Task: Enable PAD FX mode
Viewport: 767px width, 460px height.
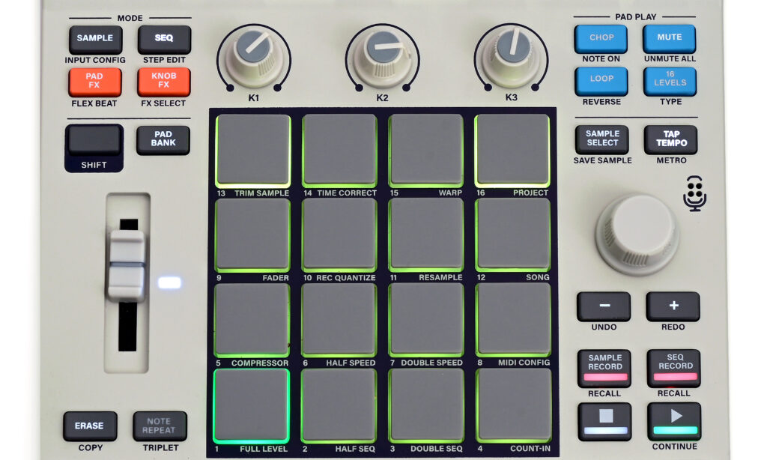Action: 94,80
